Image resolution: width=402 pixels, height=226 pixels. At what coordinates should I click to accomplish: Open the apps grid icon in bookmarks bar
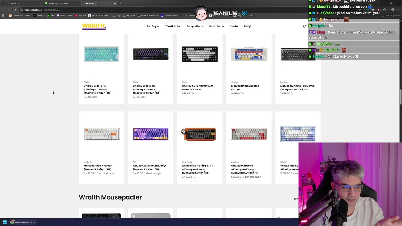[3, 16]
